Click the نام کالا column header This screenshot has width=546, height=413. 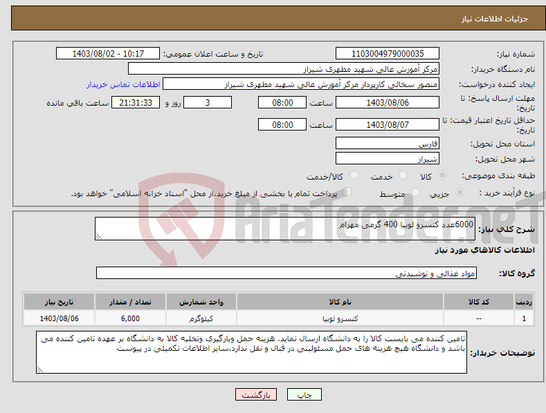(340, 302)
